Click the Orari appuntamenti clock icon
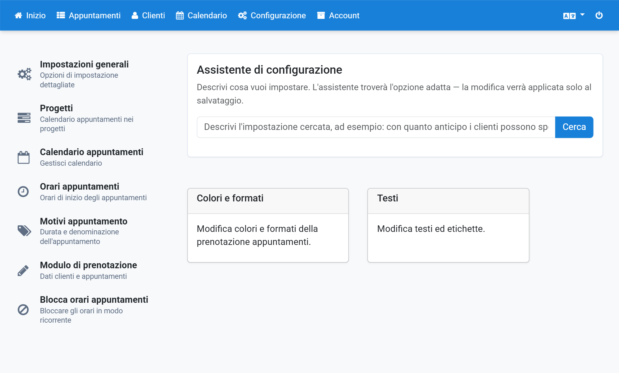Viewport: 619px width, 373px height. coord(23,191)
